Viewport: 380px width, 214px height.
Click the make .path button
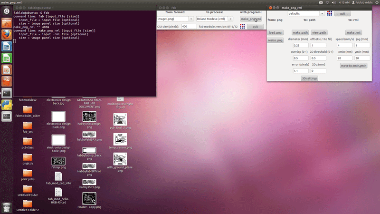click(x=300, y=32)
